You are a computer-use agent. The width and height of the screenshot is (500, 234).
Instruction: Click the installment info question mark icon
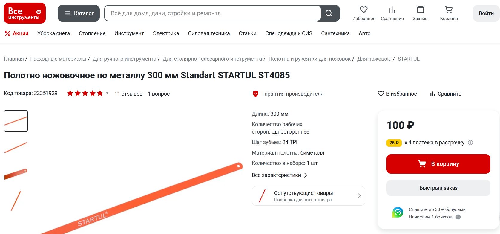click(x=470, y=143)
